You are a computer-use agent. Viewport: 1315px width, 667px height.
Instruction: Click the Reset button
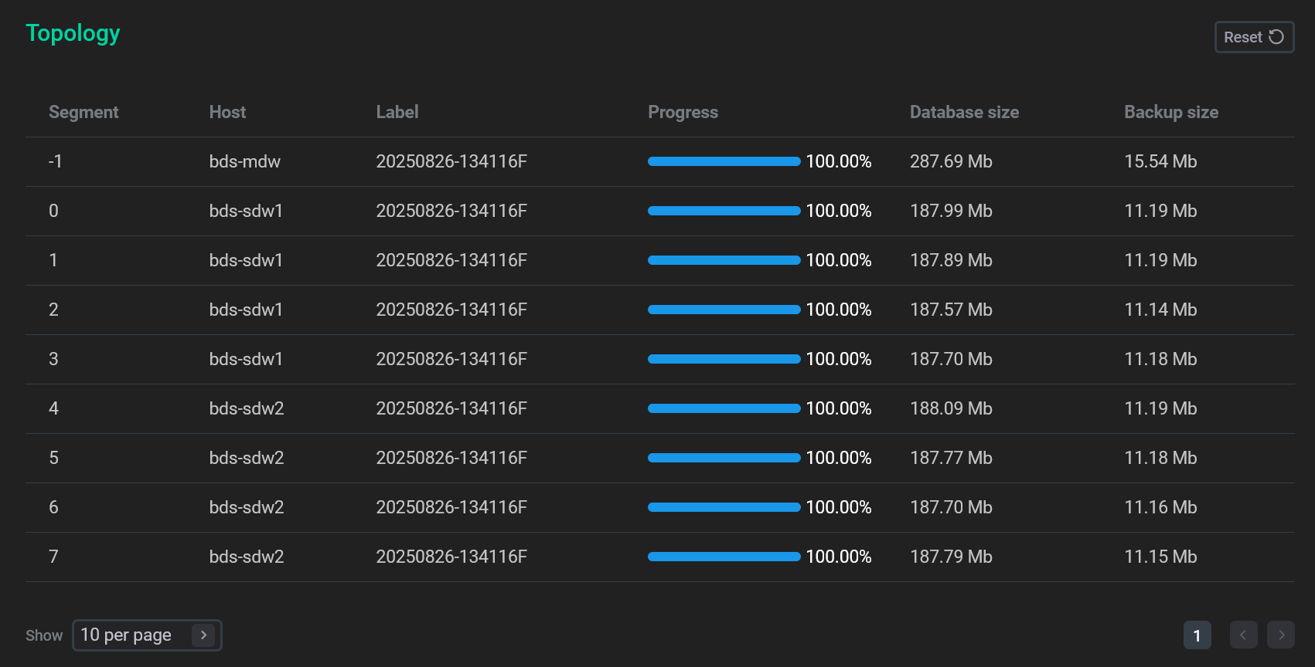[1253, 37]
